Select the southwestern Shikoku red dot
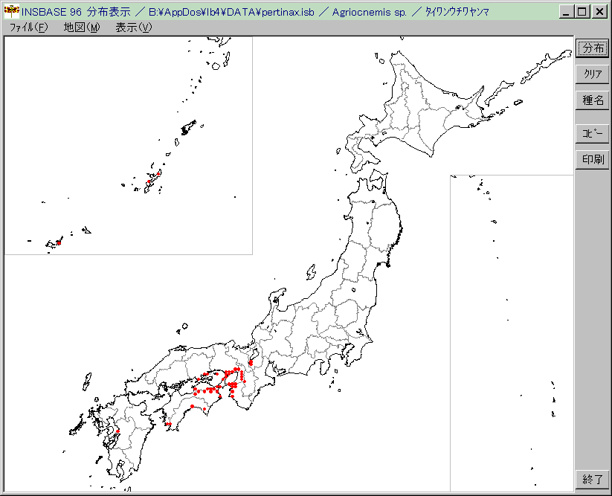Image resolution: width=612 pixels, height=496 pixels. 169,424
